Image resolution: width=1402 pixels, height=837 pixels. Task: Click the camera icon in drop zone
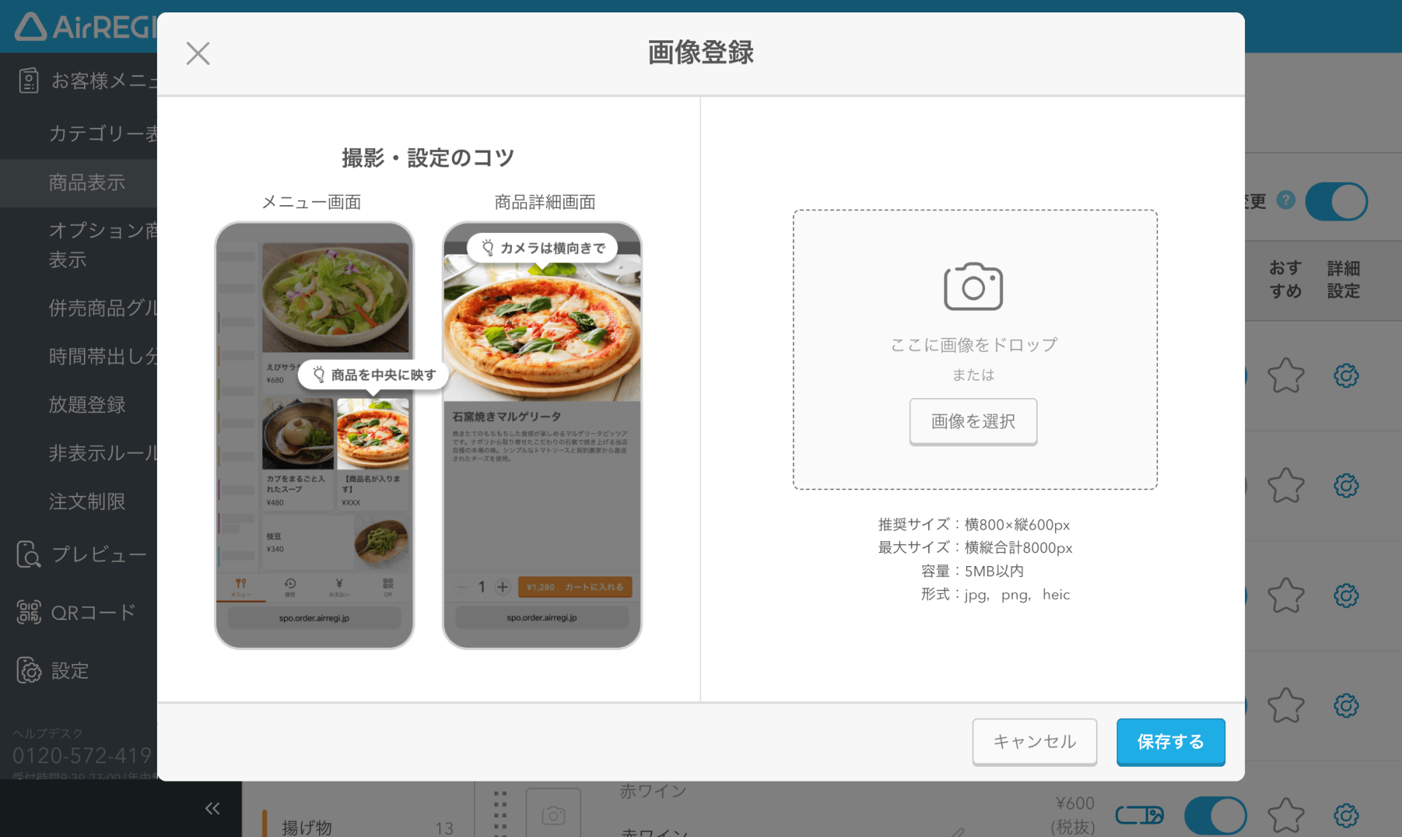[973, 286]
